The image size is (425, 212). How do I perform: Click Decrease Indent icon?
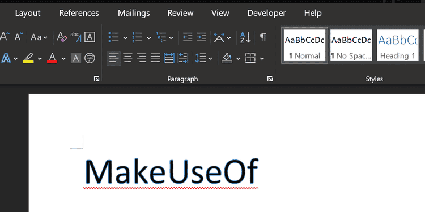coord(188,37)
